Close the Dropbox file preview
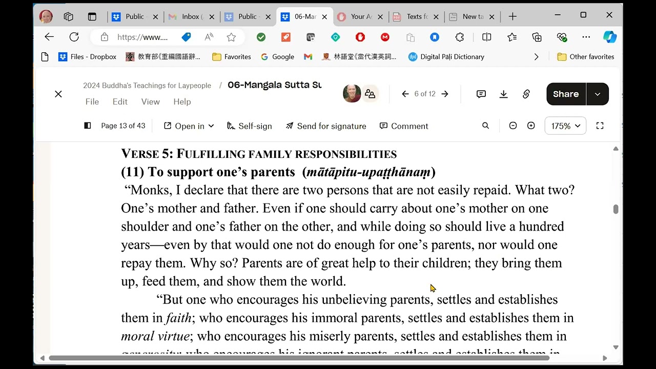This screenshot has height=369, width=656. click(x=58, y=94)
